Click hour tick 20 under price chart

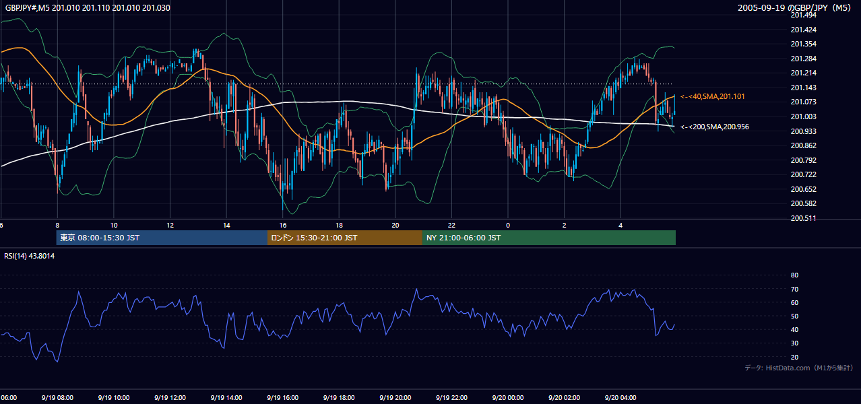pyautogui.click(x=395, y=225)
